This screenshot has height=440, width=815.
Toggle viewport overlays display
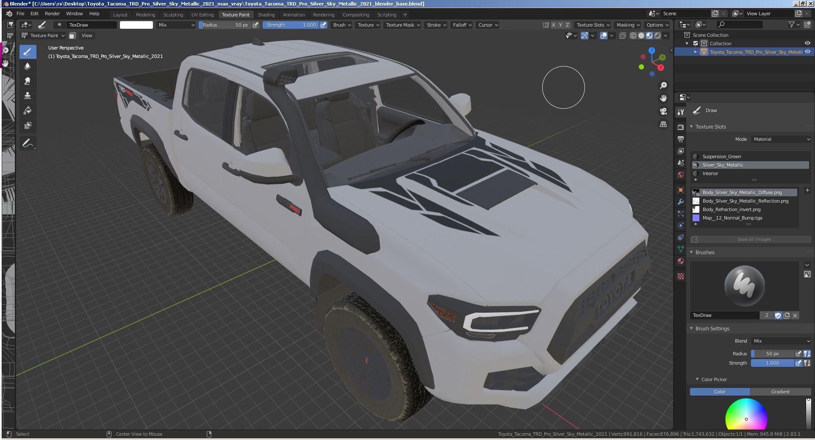pyautogui.click(x=604, y=36)
